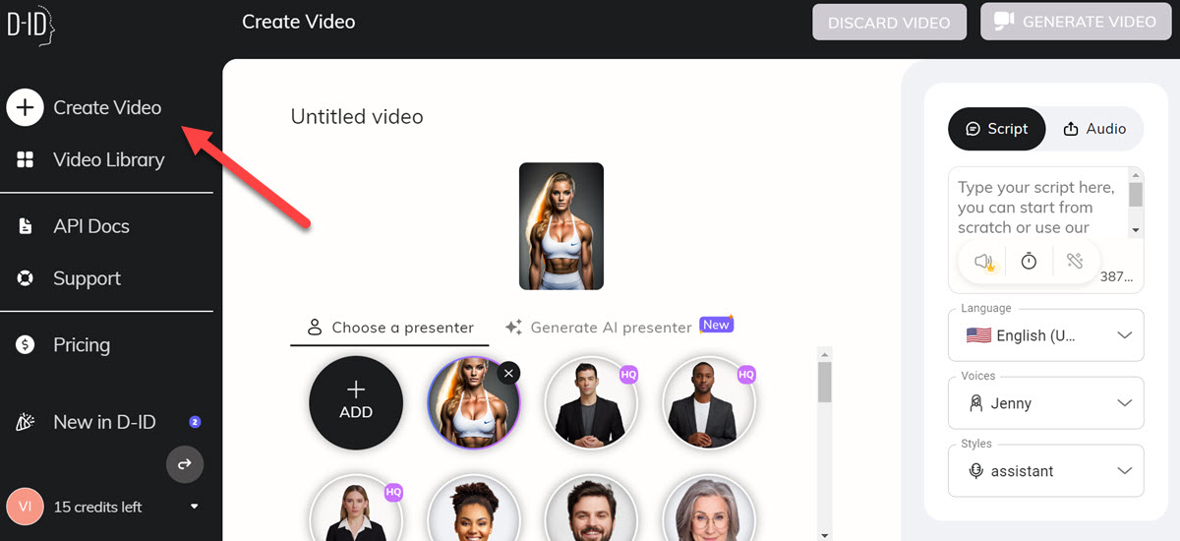The width and height of the screenshot is (1180, 541).
Task: Open the credits account menu arrow
Action: coord(194,507)
